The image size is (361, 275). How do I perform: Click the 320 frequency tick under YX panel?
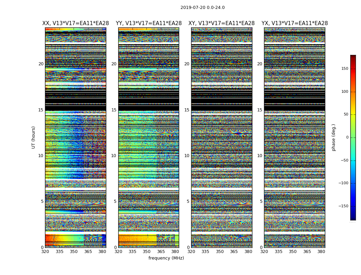[264, 252]
